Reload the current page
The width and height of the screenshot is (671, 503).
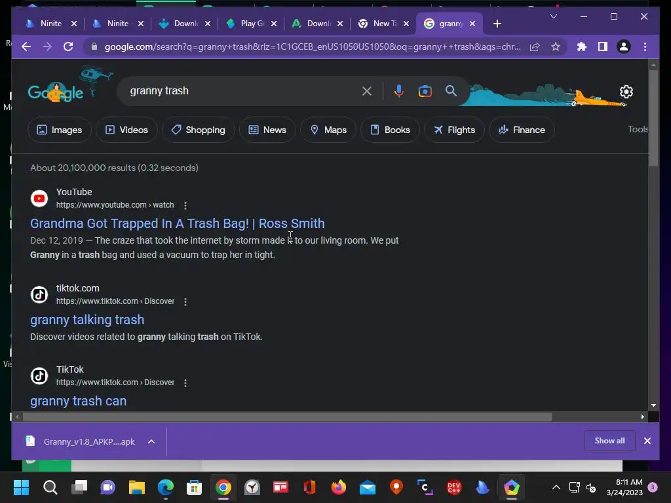(68, 47)
